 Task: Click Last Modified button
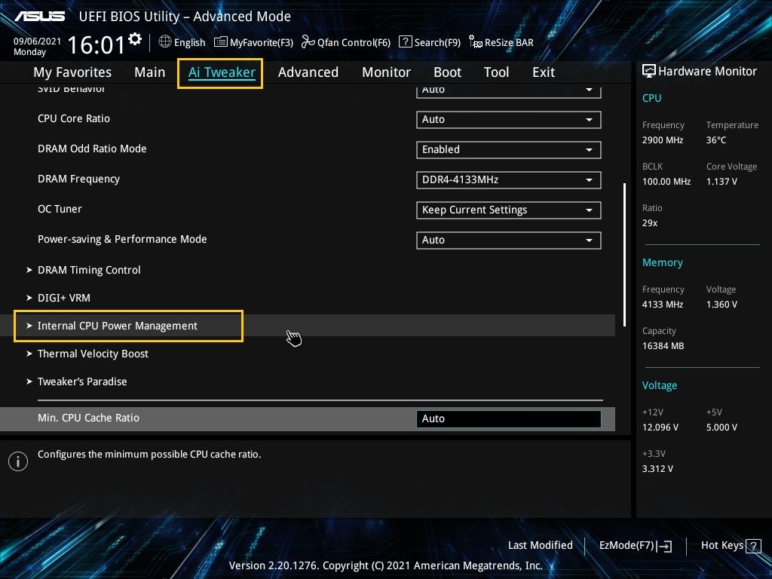tap(540, 546)
